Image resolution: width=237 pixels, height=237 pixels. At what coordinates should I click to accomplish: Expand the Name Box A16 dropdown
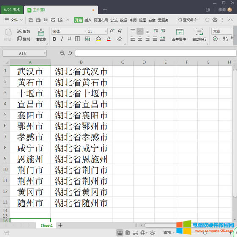tap(45, 53)
